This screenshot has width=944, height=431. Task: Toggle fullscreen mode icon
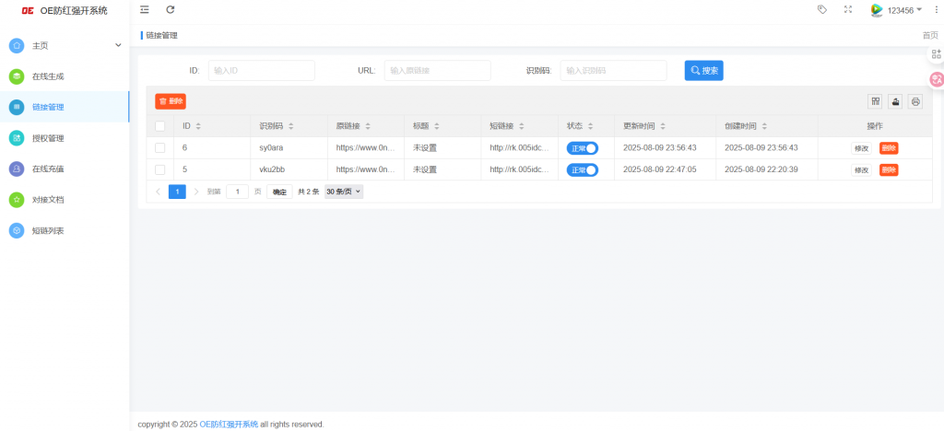tap(848, 9)
